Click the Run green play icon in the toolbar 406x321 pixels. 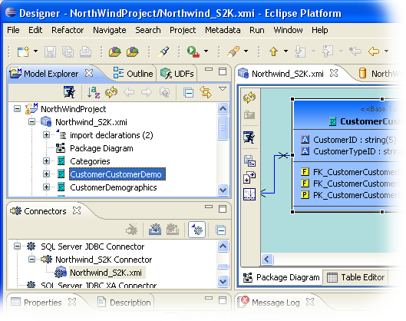193,51
